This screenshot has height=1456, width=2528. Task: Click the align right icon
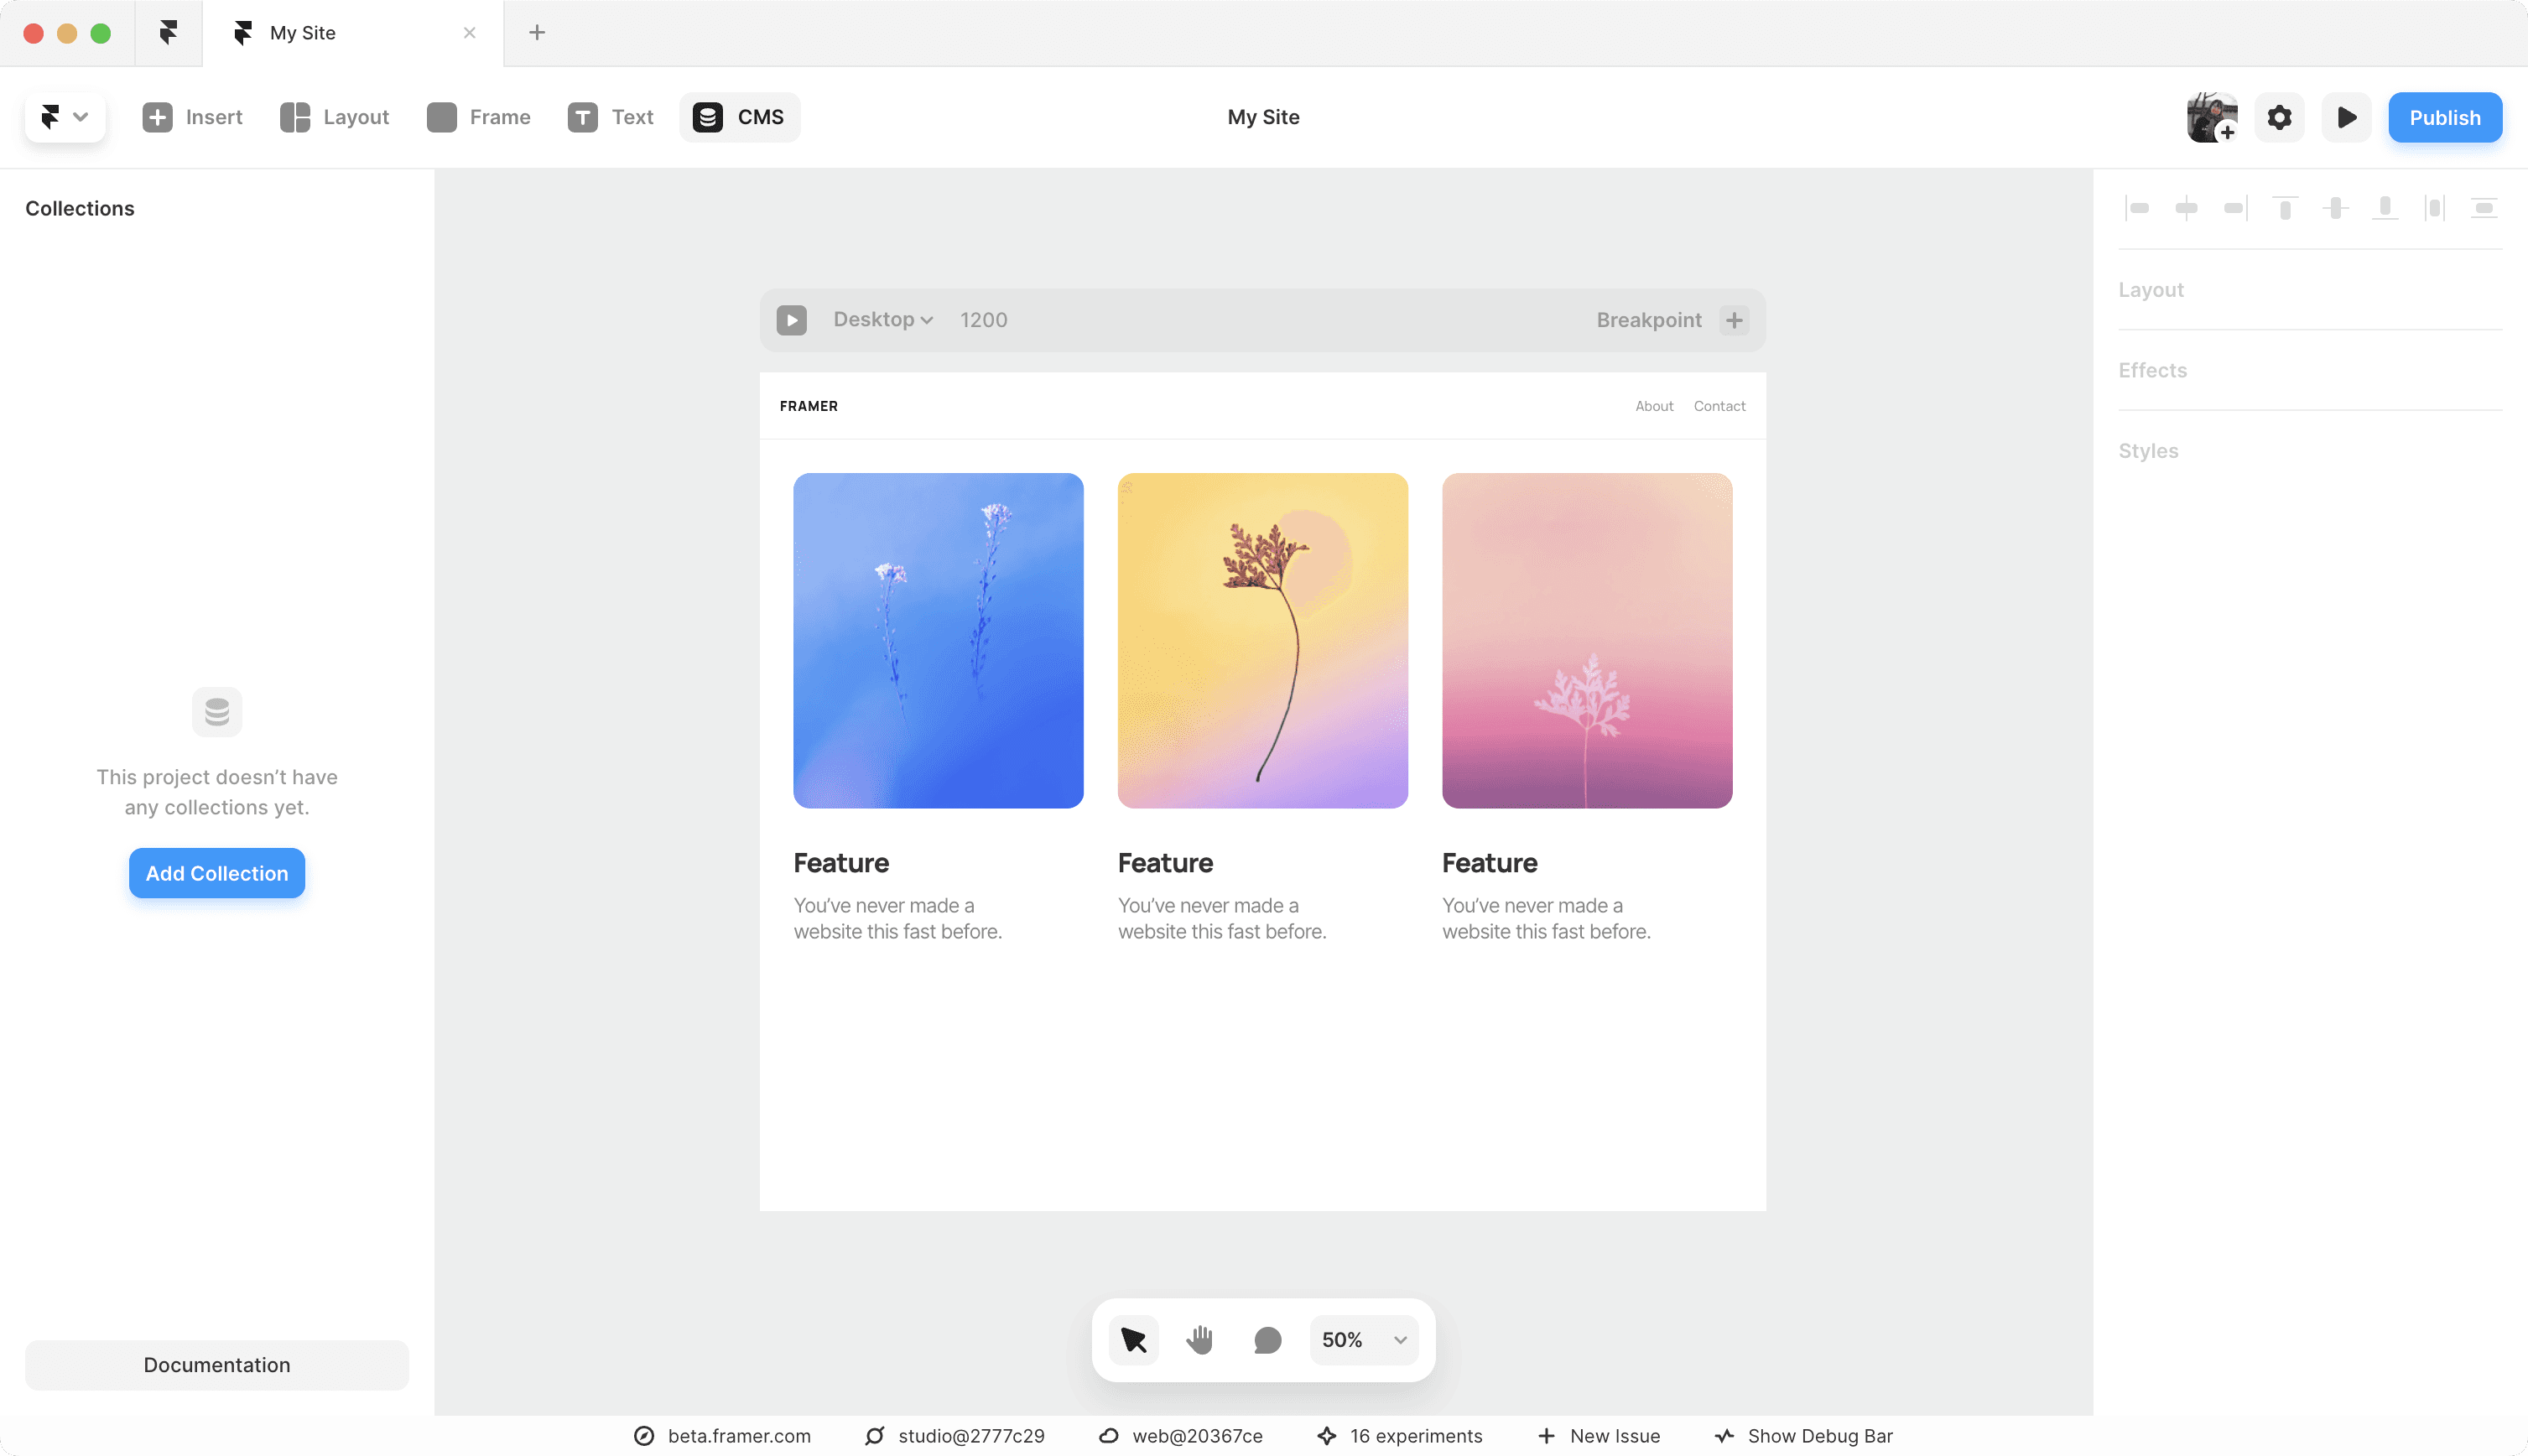click(2235, 208)
